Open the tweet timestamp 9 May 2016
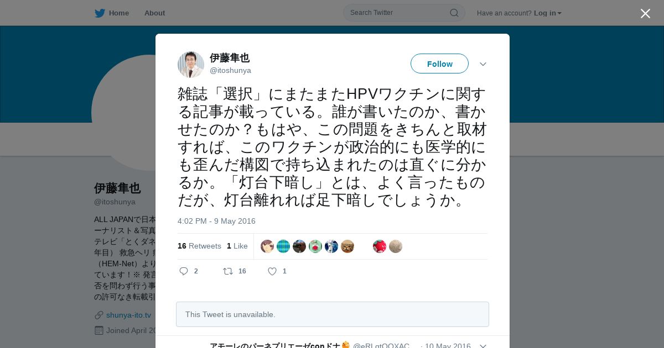The width and height of the screenshot is (664, 348). (216, 221)
